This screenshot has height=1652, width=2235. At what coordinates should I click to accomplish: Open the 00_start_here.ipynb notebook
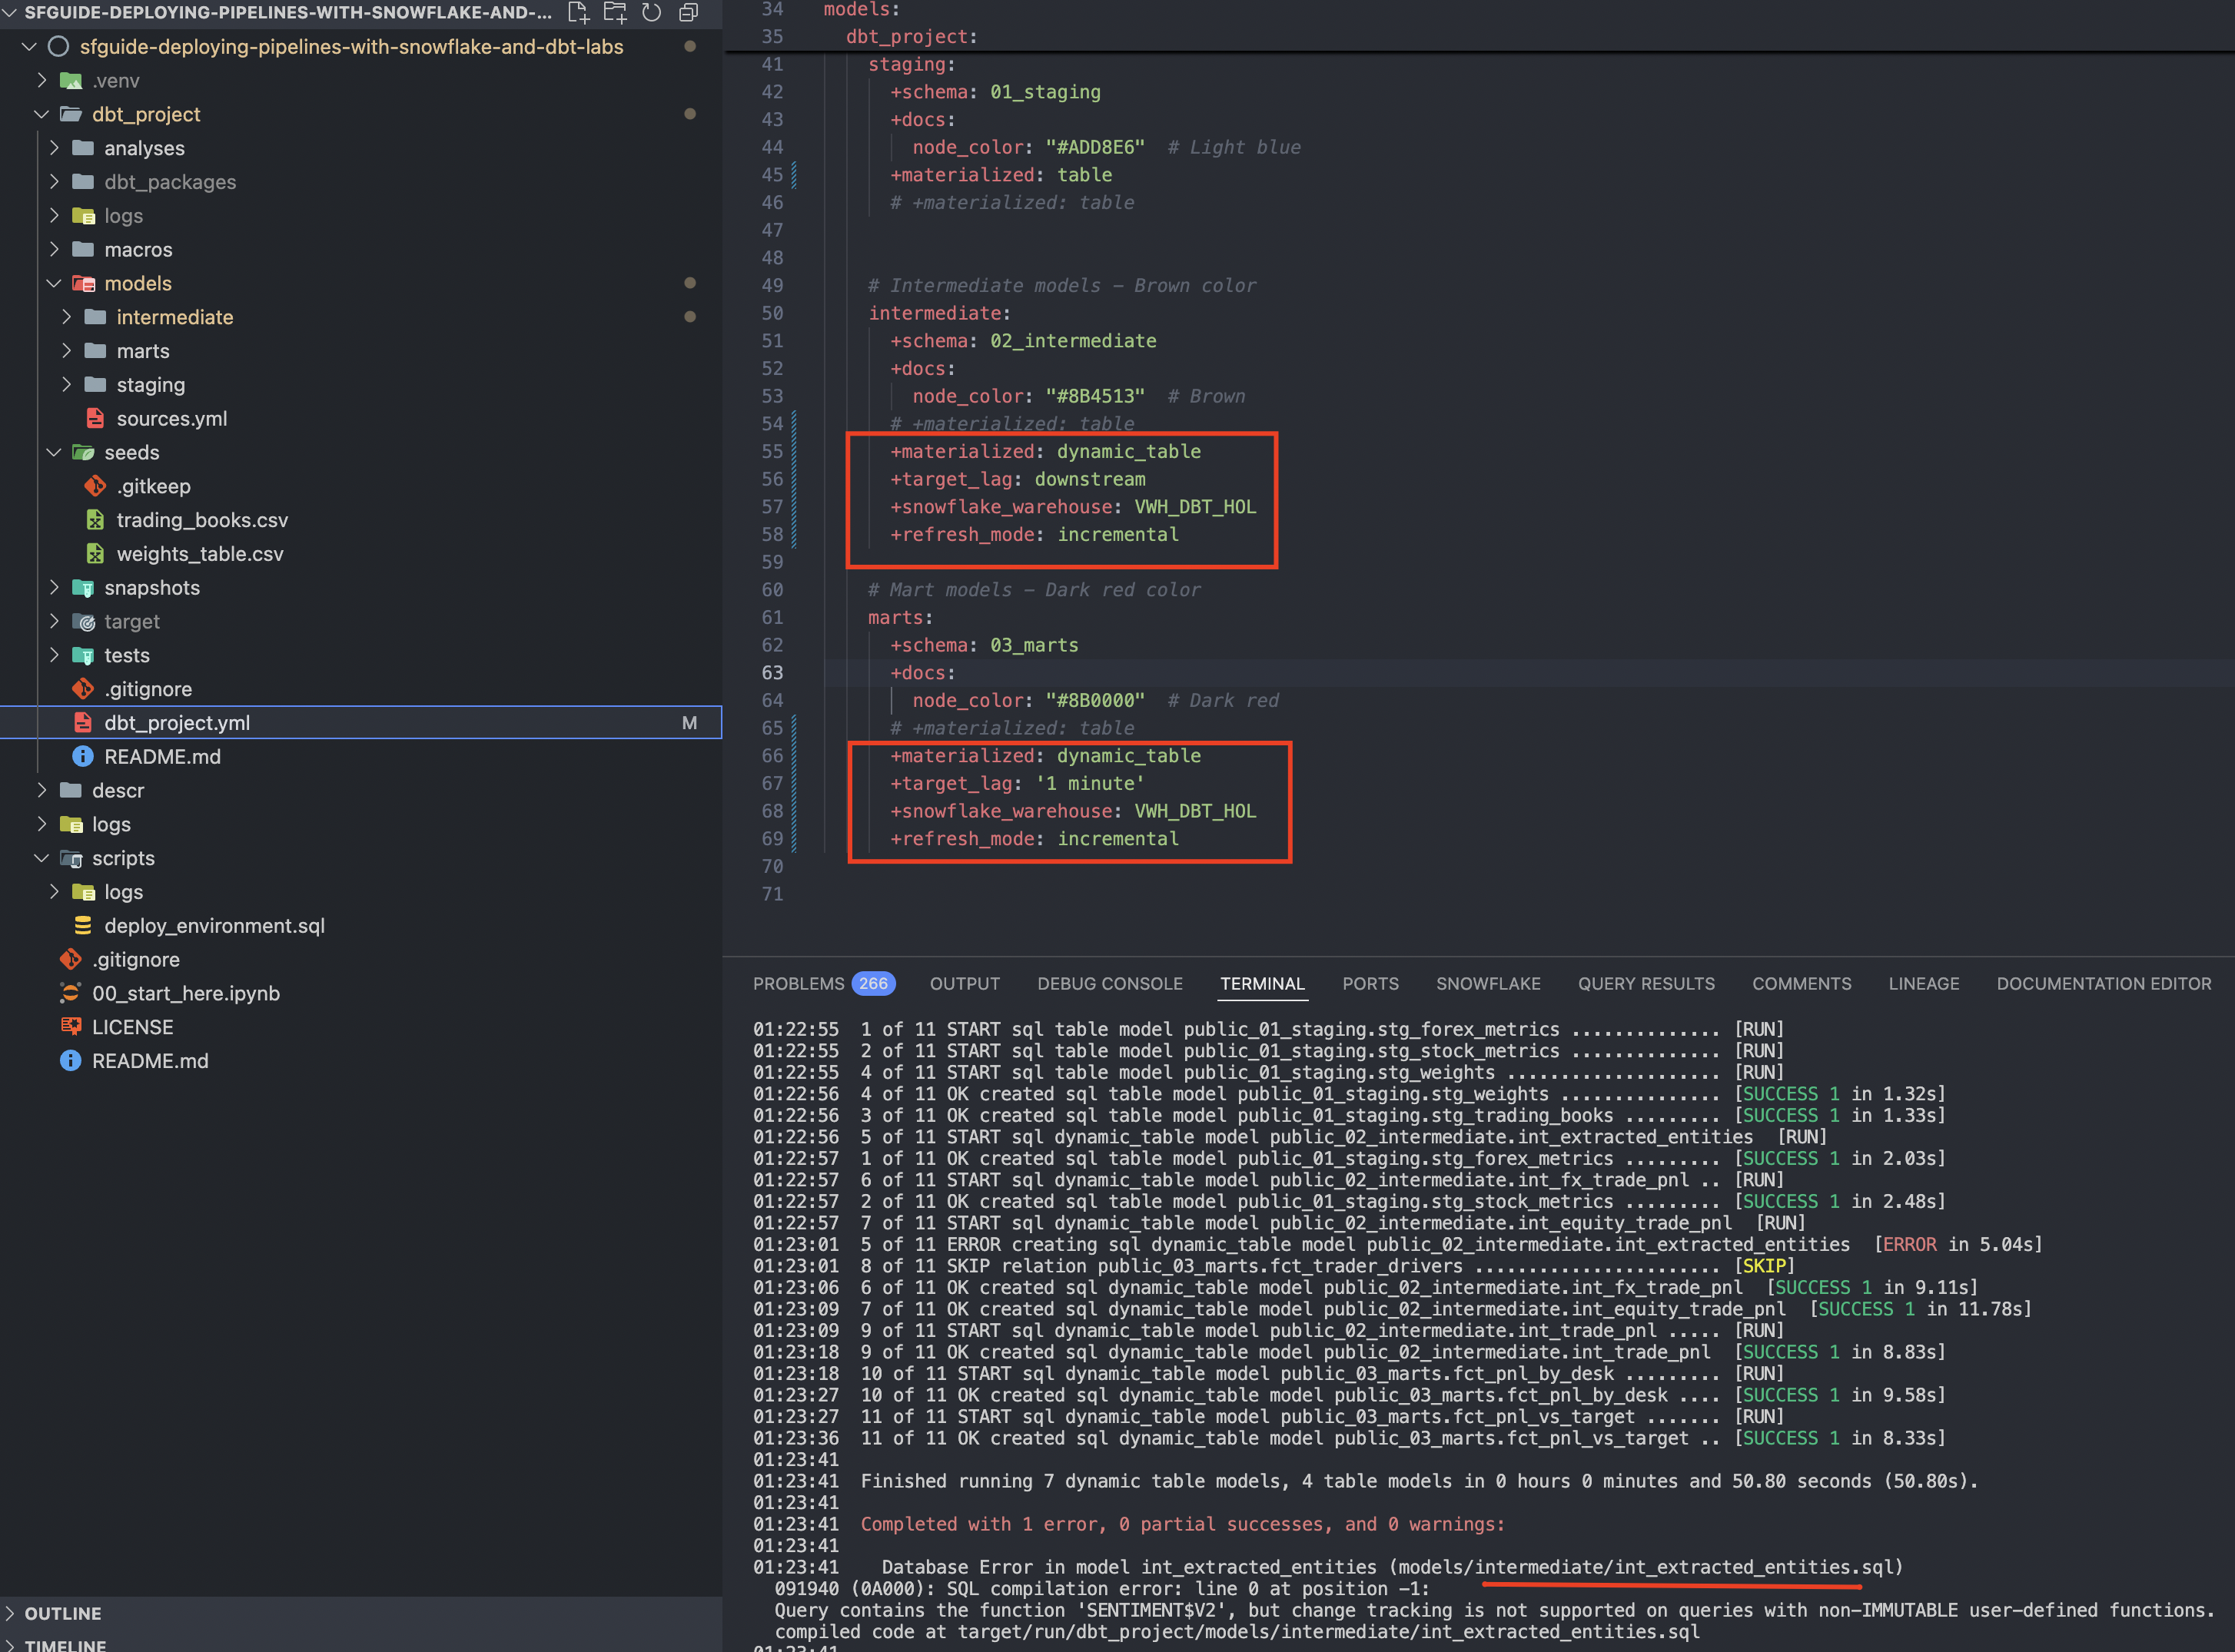tap(185, 993)
